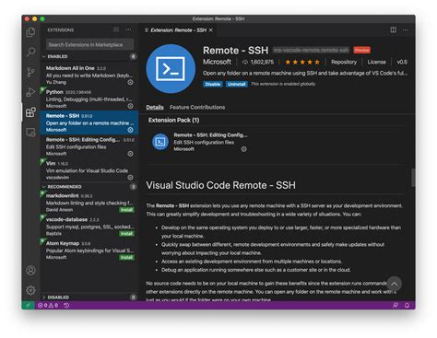Click the scroll-to-top arrow button

pyautogui.click(x=394, y=284)
